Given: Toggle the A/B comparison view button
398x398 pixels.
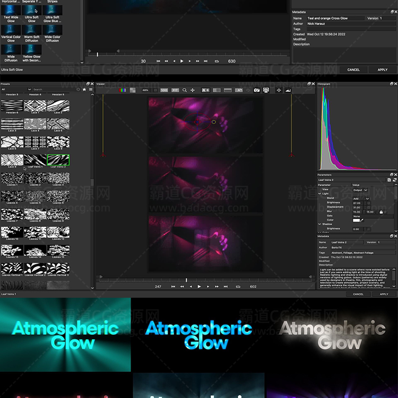Looking at the screenshot, I should pyautogui.click(x=206, y=90).
